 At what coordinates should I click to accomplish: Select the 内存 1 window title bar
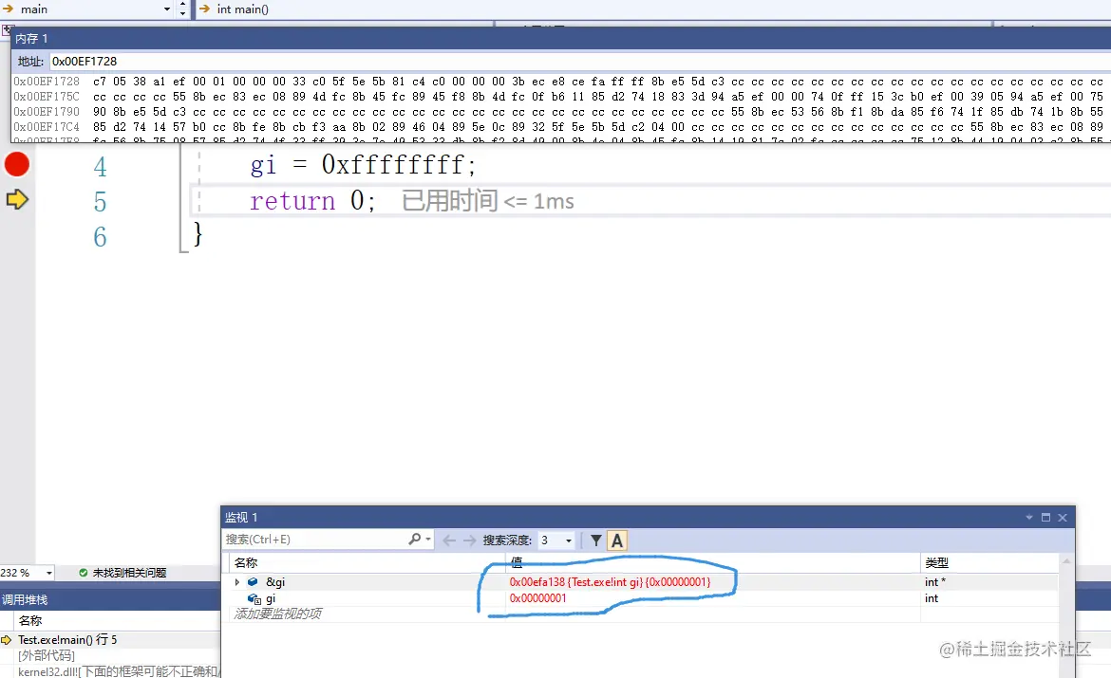coord(561,38)
